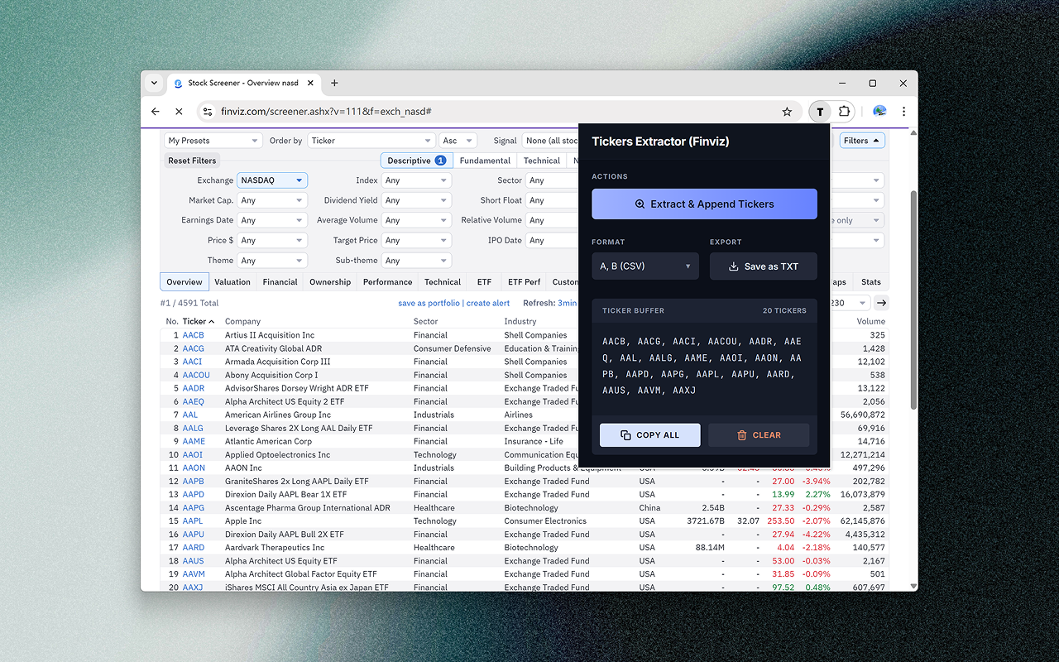Click Reset Filters
Image resolution: width=1059 pixels, height=662 pixels.
[x=192, y=161]
